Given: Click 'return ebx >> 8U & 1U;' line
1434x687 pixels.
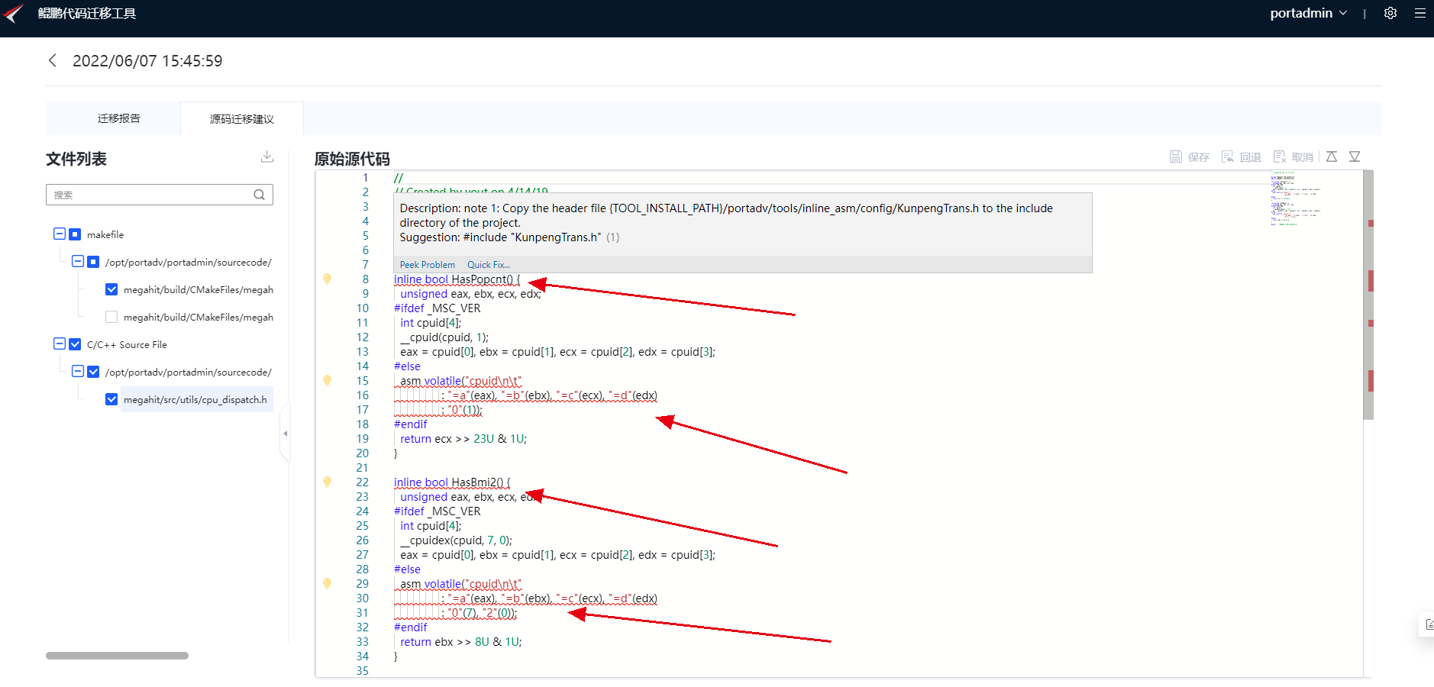Looking at the screenshot, I should (x=461, y=642).
